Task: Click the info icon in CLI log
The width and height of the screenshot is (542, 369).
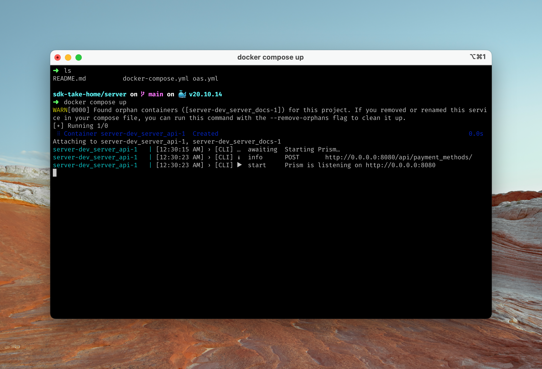Action: click(x=239, y=157)
